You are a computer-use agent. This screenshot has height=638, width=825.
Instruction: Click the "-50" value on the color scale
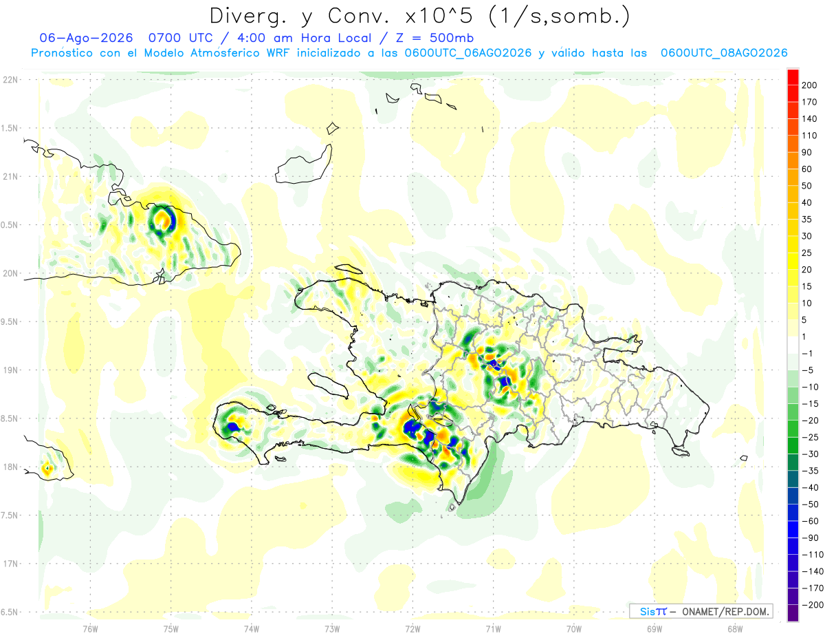[811, 504]
